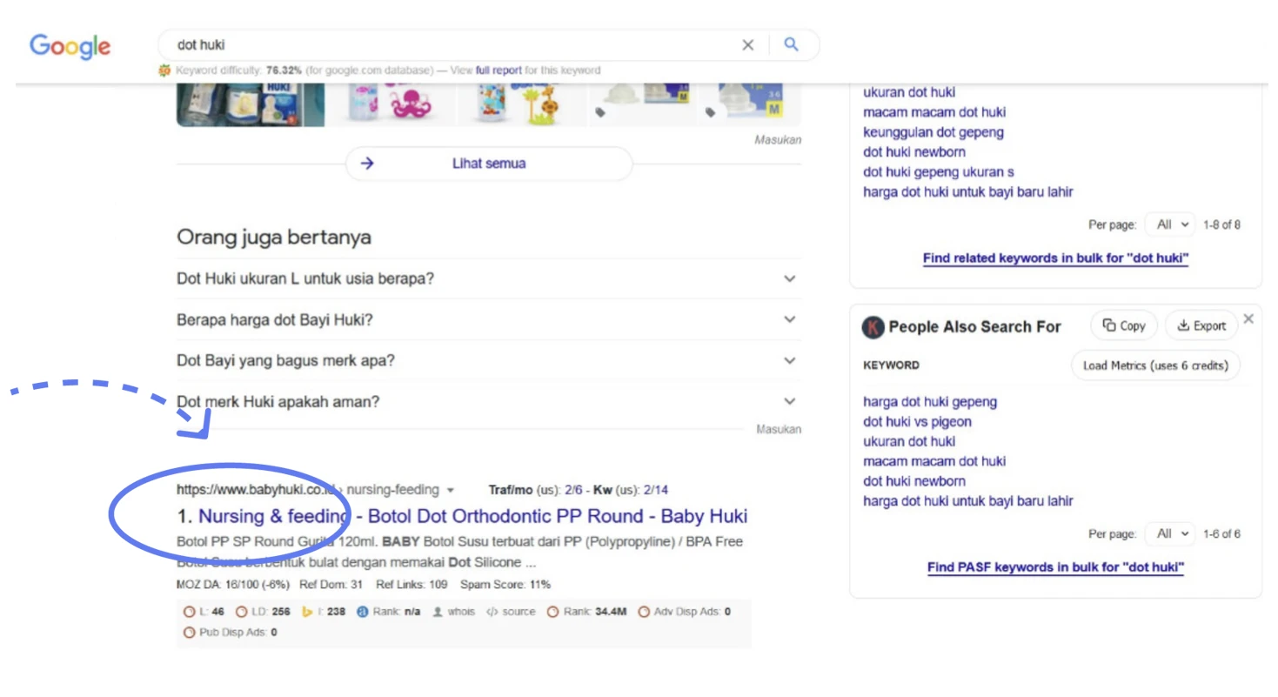Viewport: 1278px width, 697px height.
Task: Click the 'Adv Disp Ads: 0' icon
Action: tap(644, 612)
